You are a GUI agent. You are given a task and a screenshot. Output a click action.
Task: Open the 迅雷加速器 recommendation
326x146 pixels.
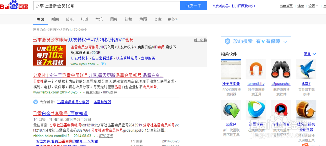pyautogui.click(x=102, y=102)
